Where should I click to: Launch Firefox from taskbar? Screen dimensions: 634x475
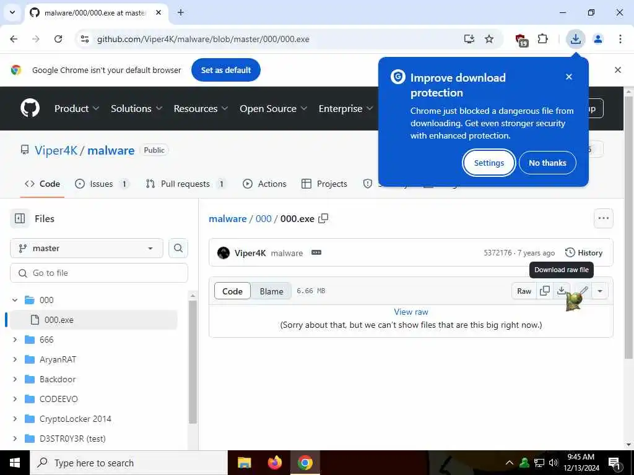pyautogui.click(x=275, y=463)
